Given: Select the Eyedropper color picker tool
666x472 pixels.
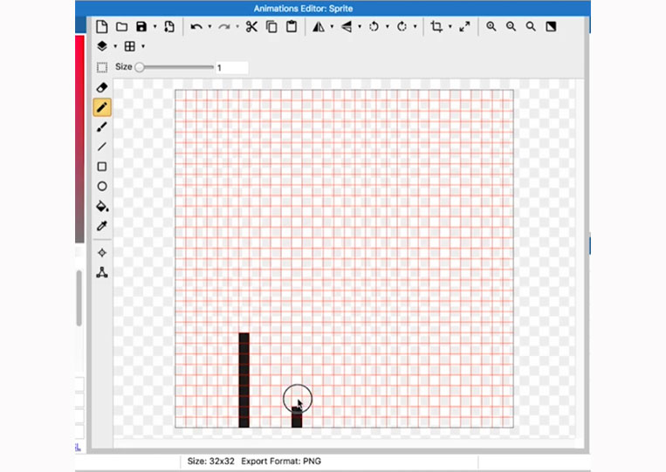Looking at the screenshot, I should pos(102,226).
